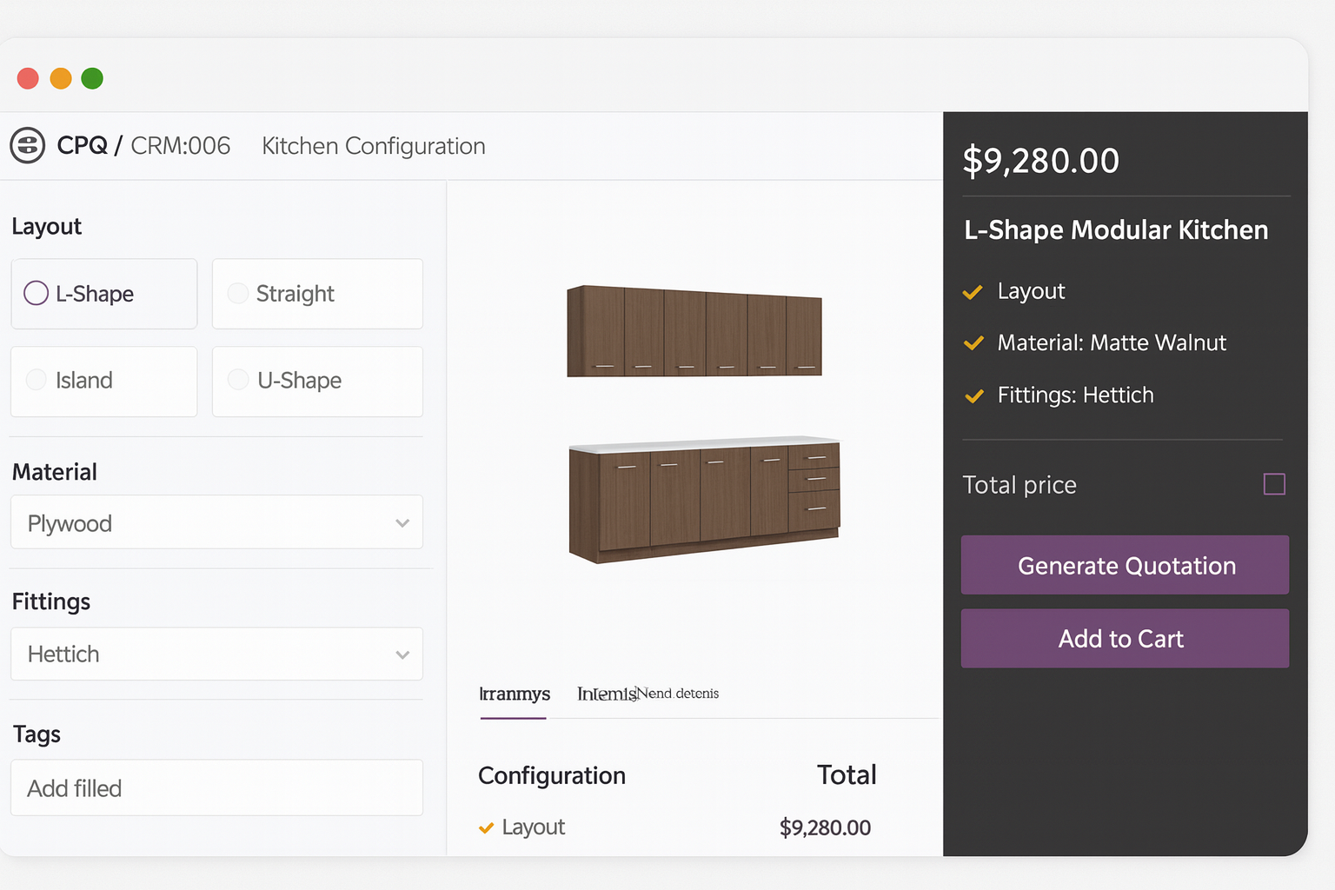Click the checkmark next to Layout in Configuration table

[x=485, y=828]
